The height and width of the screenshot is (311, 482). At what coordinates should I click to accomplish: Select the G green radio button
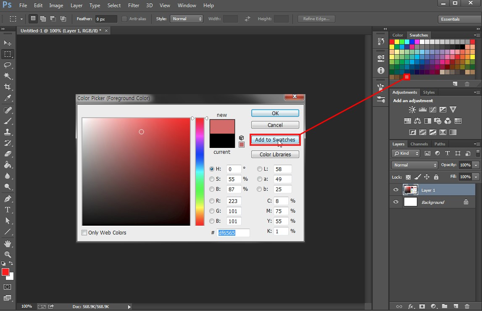(x=212, y=211)
